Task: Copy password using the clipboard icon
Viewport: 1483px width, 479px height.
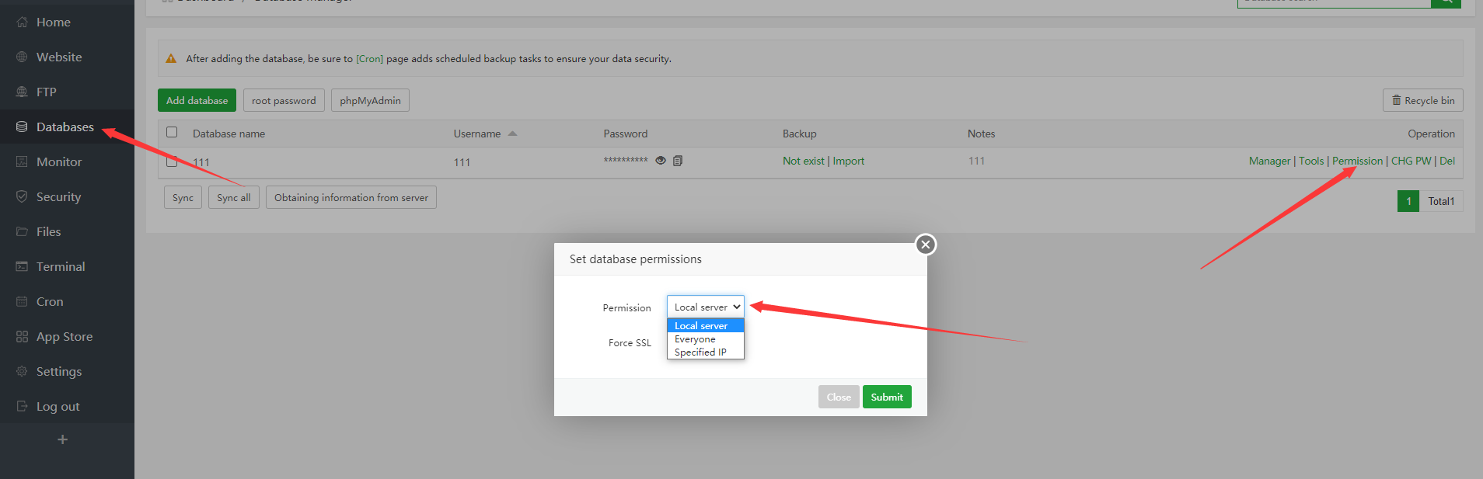Action: (678, 161)
